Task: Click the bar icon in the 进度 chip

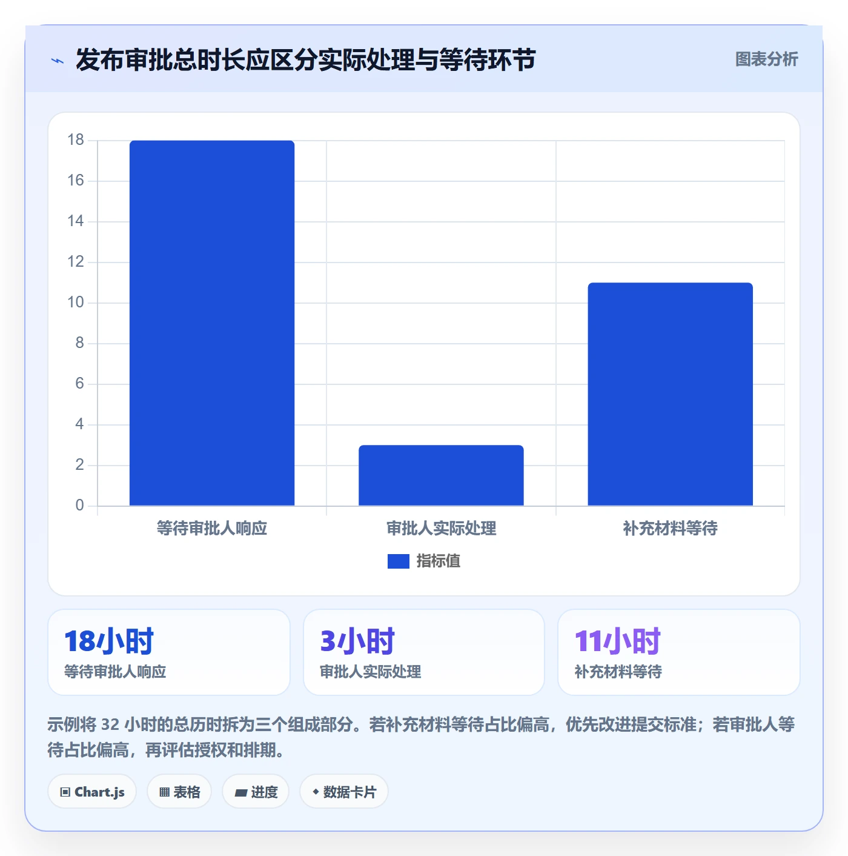Action: (240, 792)
